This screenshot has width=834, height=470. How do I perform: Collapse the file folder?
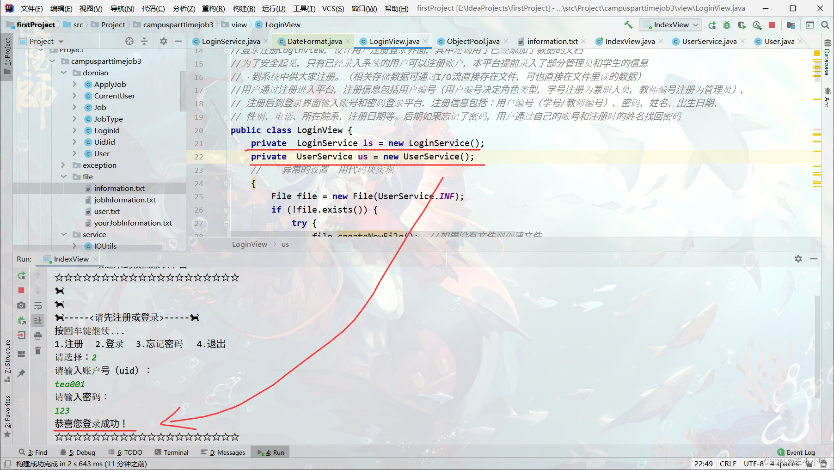(64, 177)
